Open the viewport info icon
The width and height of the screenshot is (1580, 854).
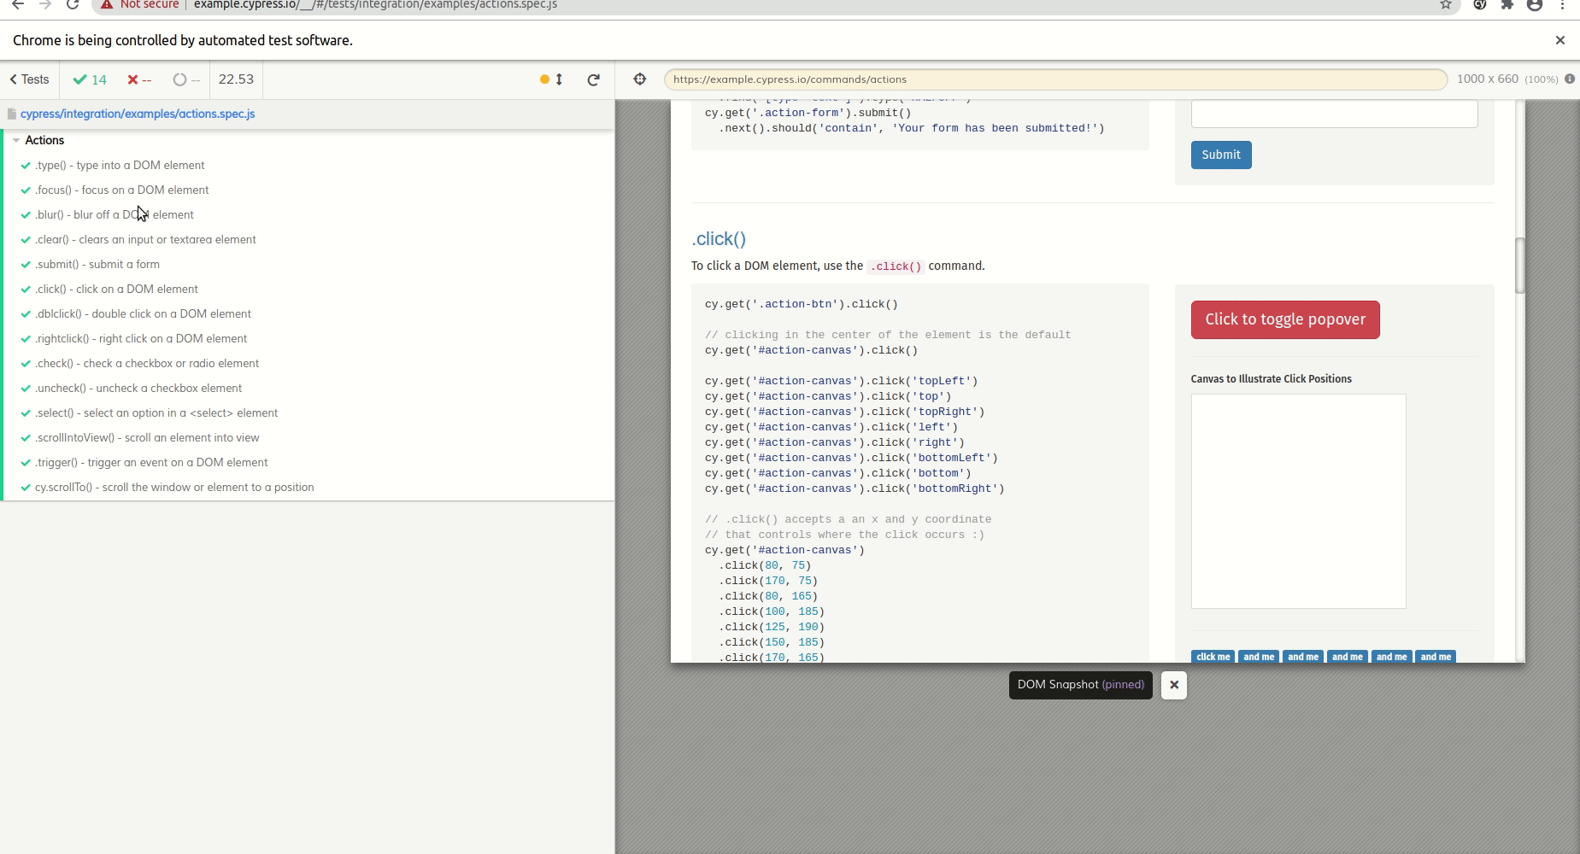point(1569,79)
